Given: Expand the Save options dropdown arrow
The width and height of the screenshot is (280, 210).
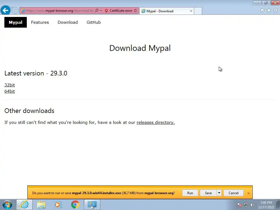Looking at the screenshot, I should (219, 193).
